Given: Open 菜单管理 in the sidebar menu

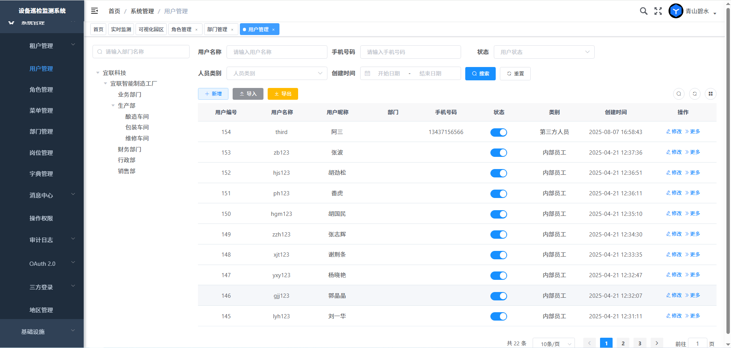Looking at the screenshot, I should coord(41,111).
